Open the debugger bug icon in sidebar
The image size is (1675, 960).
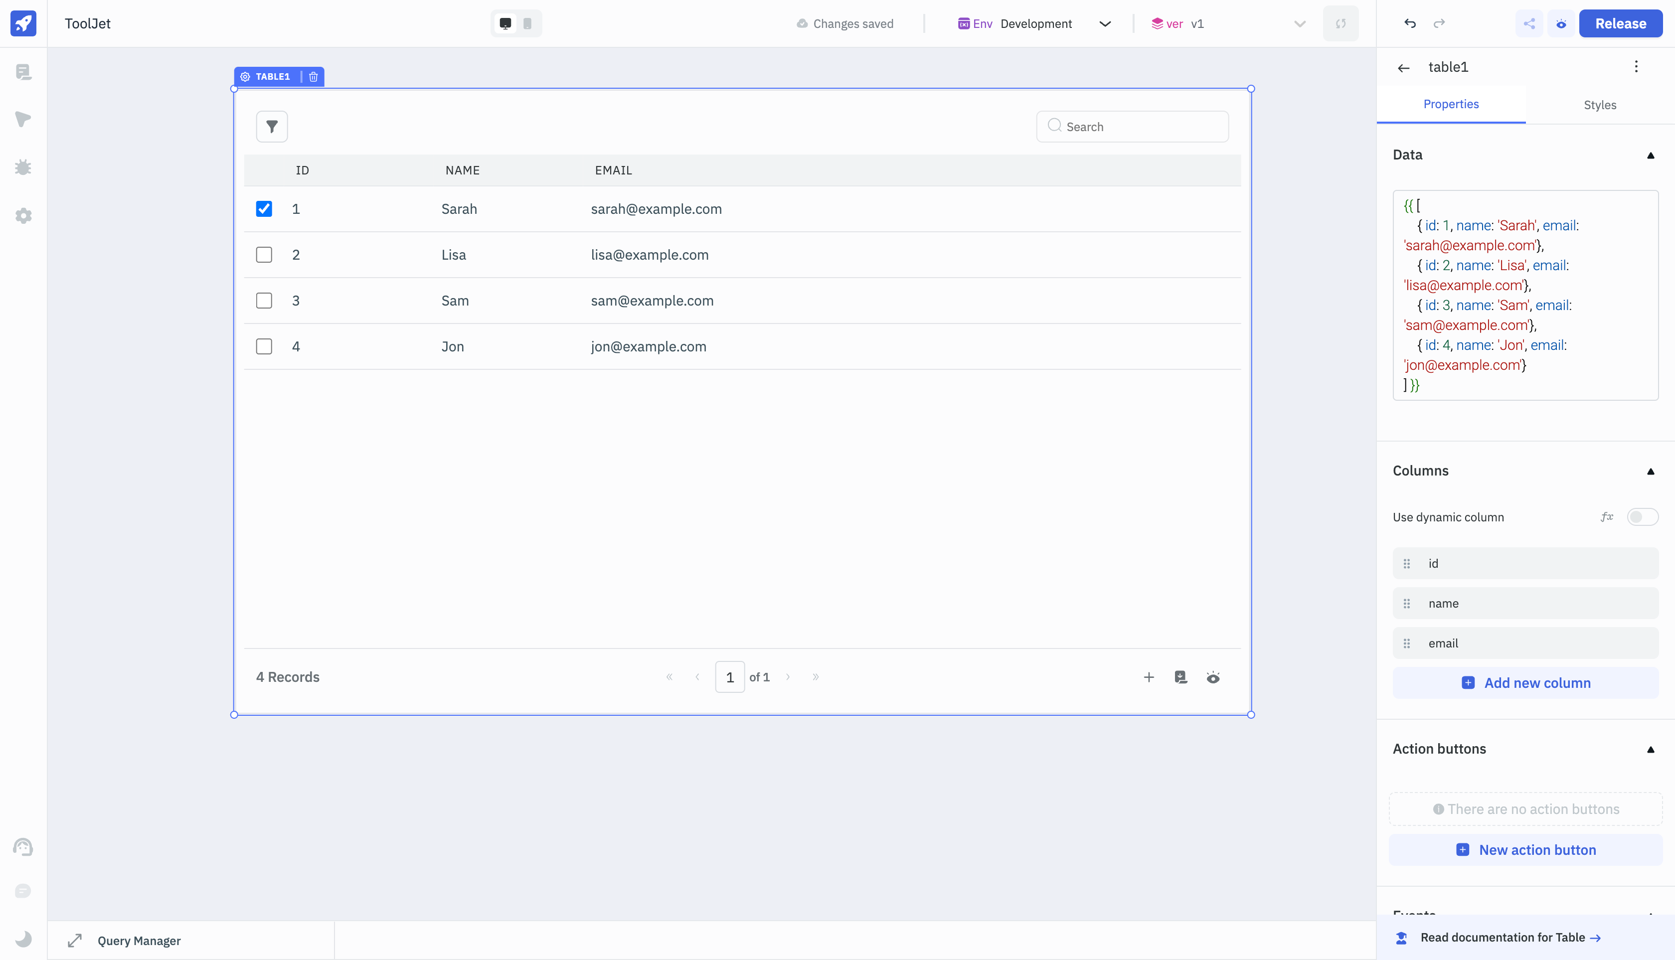click(23, 167)
